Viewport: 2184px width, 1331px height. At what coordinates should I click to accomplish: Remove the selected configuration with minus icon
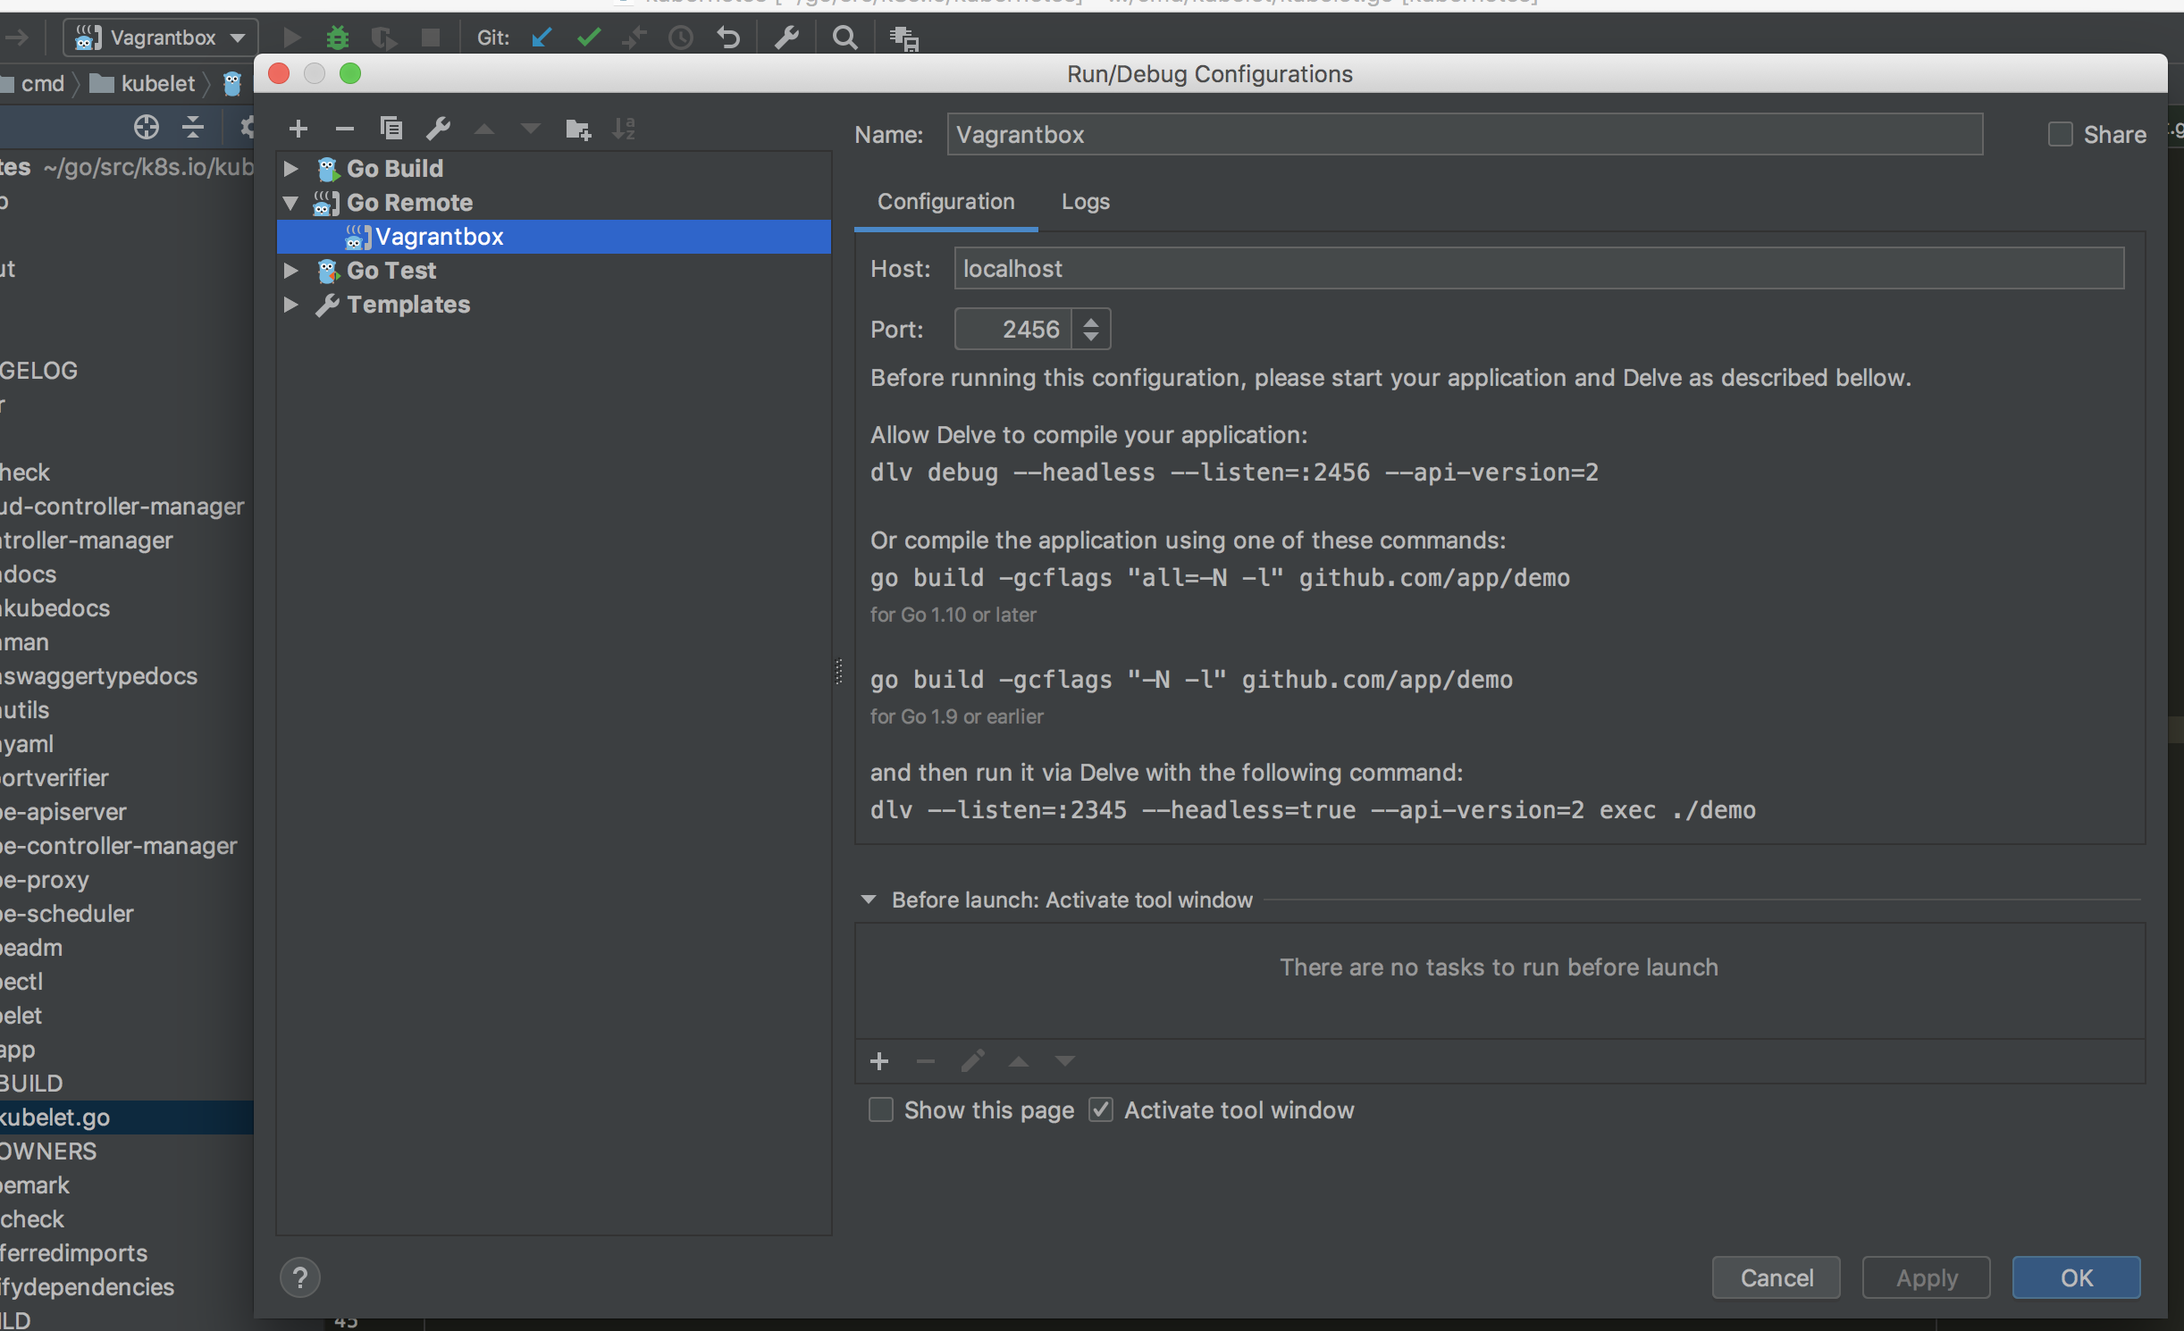[345, 129]
